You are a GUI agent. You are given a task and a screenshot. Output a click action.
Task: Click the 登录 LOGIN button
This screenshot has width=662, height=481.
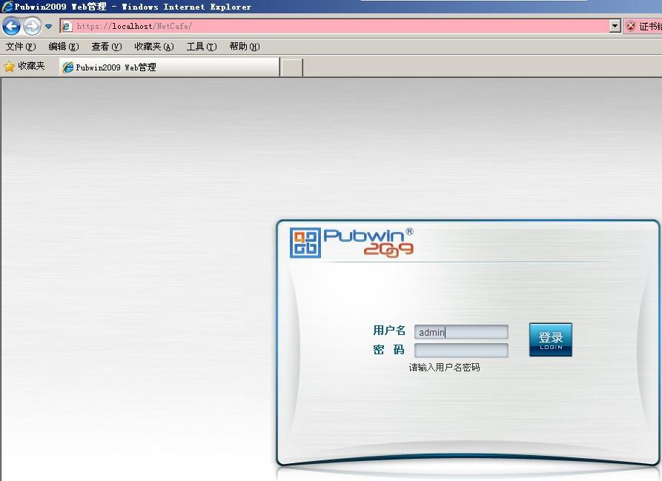coord(551,339)
